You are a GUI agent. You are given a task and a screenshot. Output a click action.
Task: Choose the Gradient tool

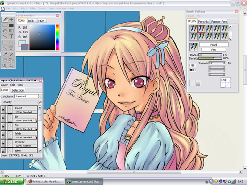point(11,31)
